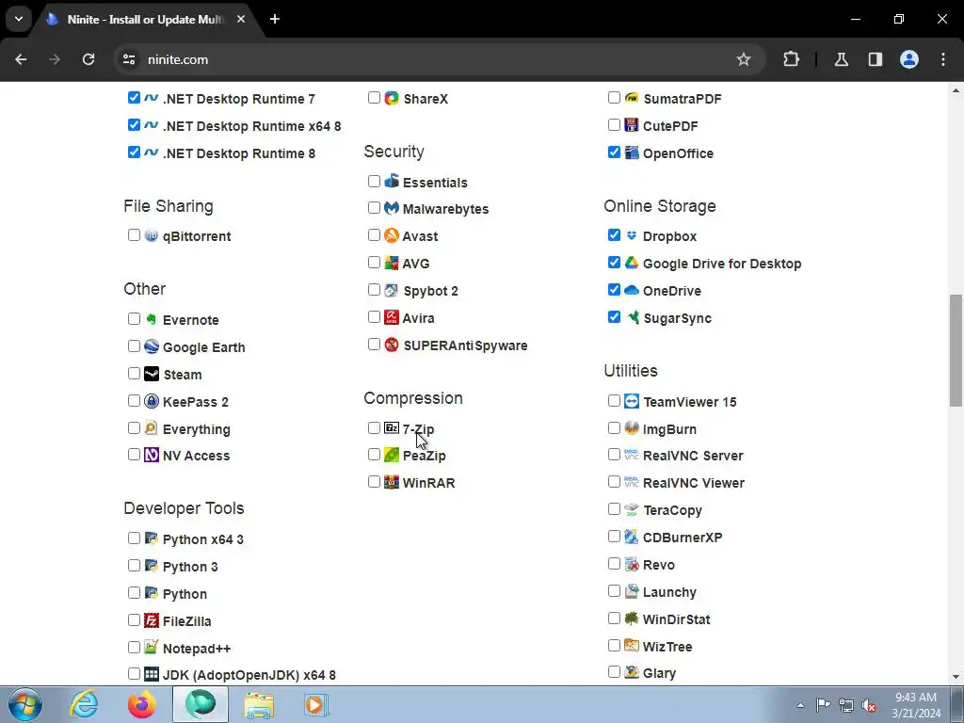The image size is (964, 723).
Task: Open a new browser tab
Action: 275,19
